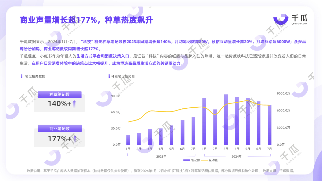Click the 2023年 6月 bar
The image size is (322, 181).
click(x=182, y=132)
